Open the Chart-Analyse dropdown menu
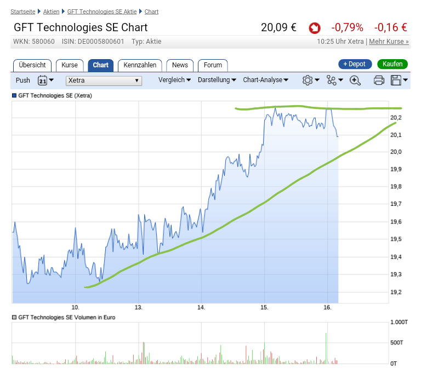421x374 pixels. (265, 80)
